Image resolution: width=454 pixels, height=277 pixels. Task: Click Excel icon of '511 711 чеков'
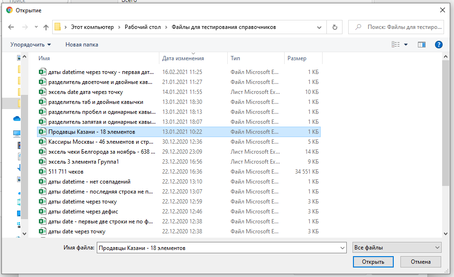click(42, 172)
